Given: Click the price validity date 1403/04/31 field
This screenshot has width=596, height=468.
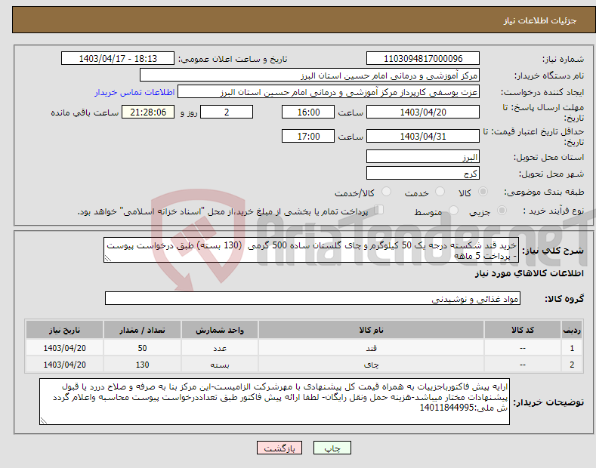Looking at the screenshot, I should [x=423, y=136].
